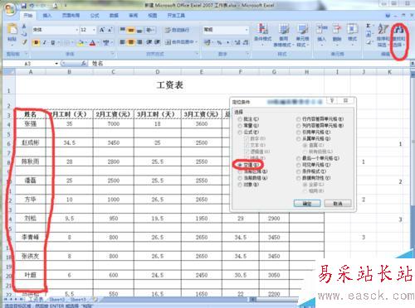
Task: Select the 可见单元格 radio option
Action: 298,165
